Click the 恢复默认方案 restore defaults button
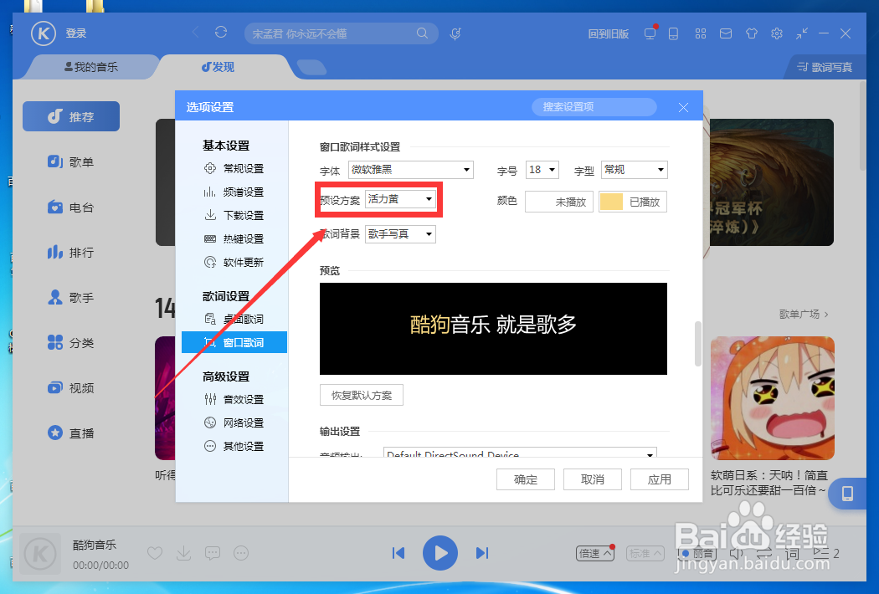 pos(361,394)
